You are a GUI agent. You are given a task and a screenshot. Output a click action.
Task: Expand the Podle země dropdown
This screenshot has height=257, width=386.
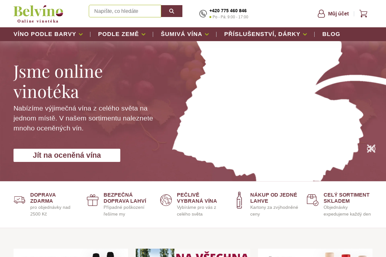[x=122, y=34]
